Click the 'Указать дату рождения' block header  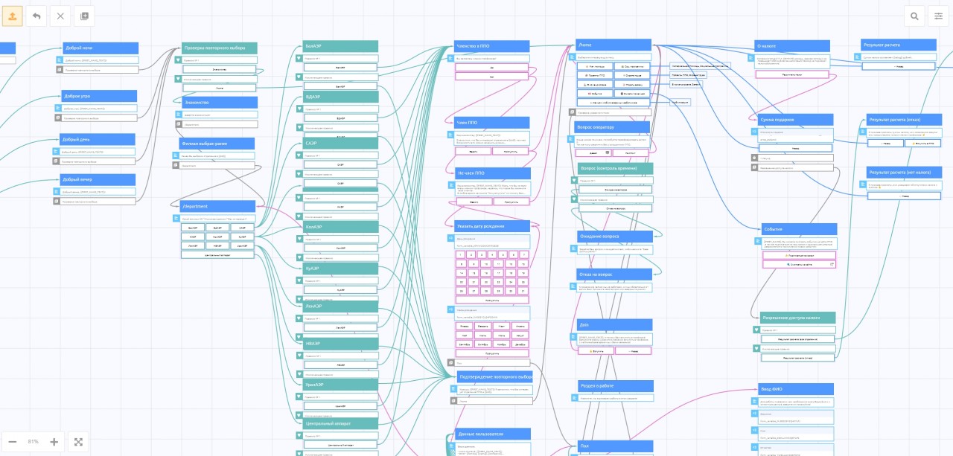(x=492, y=226)
